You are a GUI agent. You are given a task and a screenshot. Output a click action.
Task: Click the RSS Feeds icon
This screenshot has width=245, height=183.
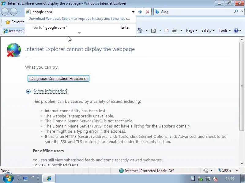coord(153,31)
